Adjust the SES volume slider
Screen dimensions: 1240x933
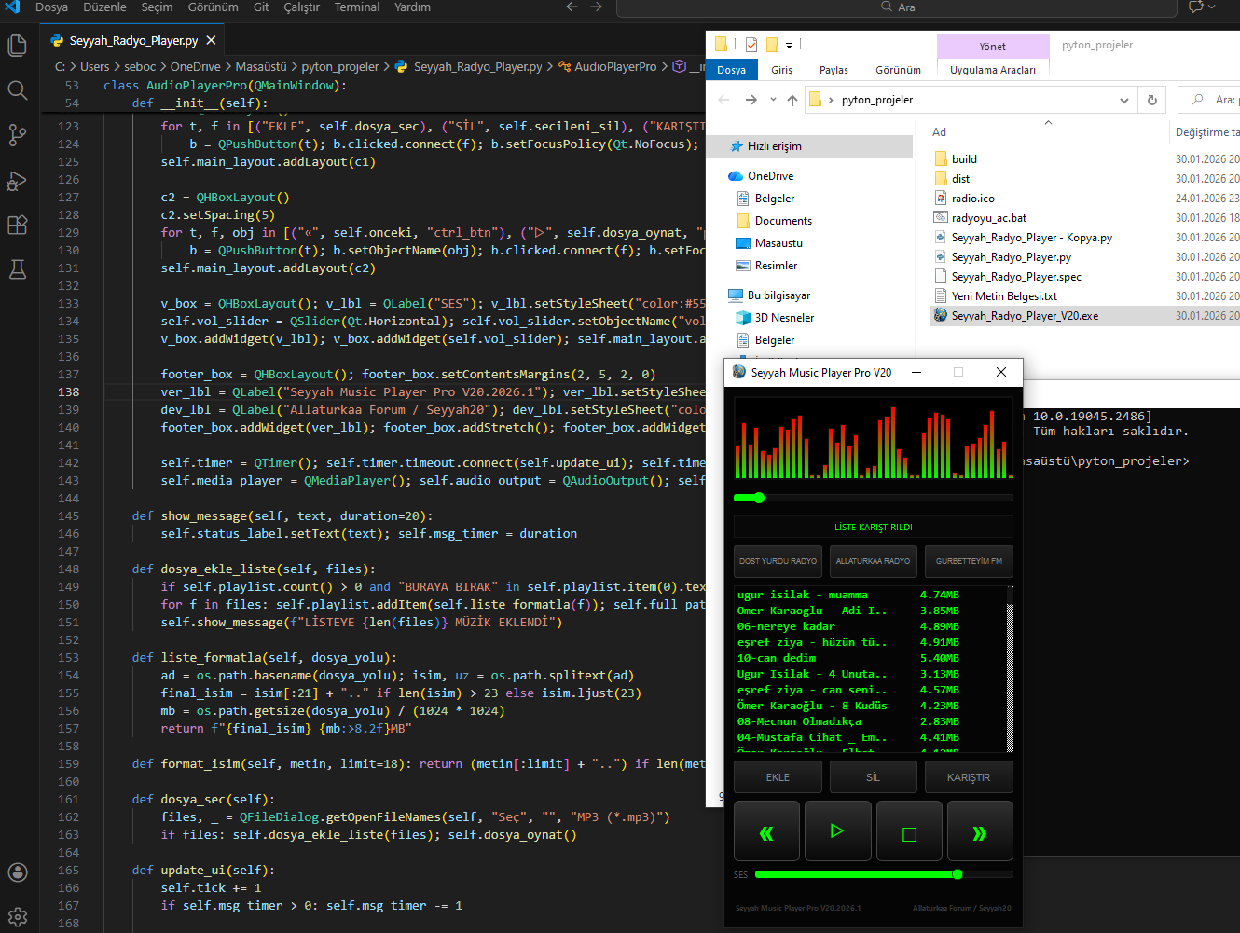[x=884, y=874]
